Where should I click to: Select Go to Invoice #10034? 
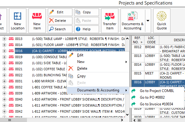(157, 104)
